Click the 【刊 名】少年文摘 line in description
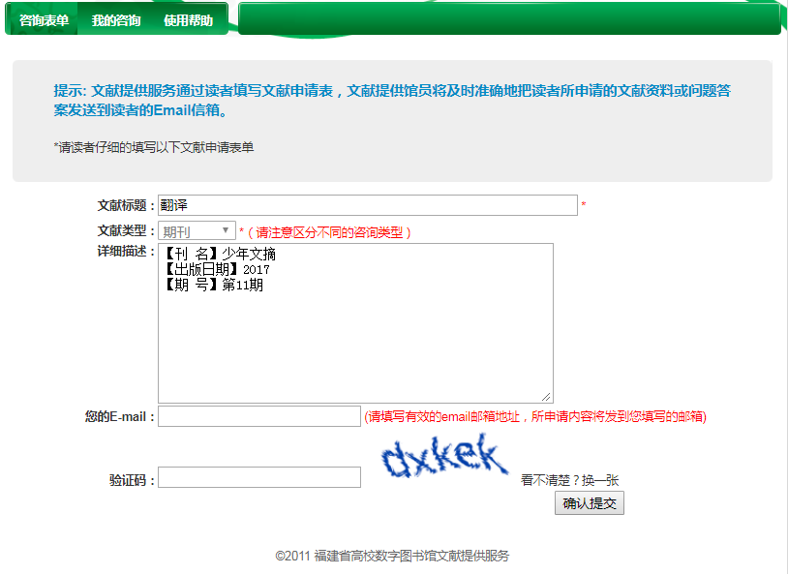 pyautogui.click(x=220, y=255)
